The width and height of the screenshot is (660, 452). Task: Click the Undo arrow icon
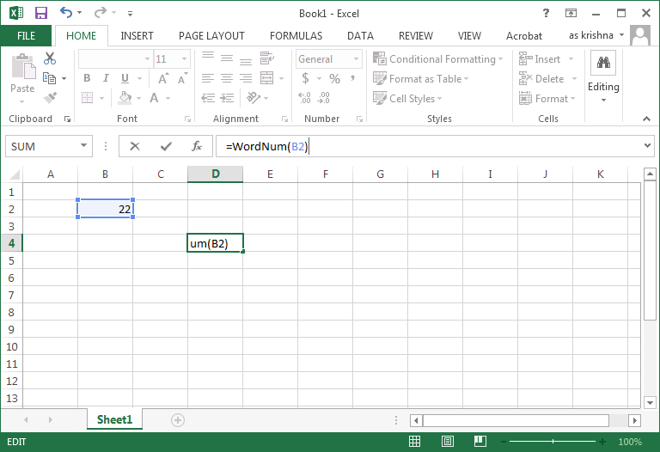[66, 13]
